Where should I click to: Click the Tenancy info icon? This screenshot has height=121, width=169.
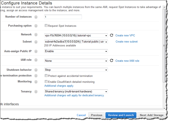pyautogui.click(x=36, y=92)
